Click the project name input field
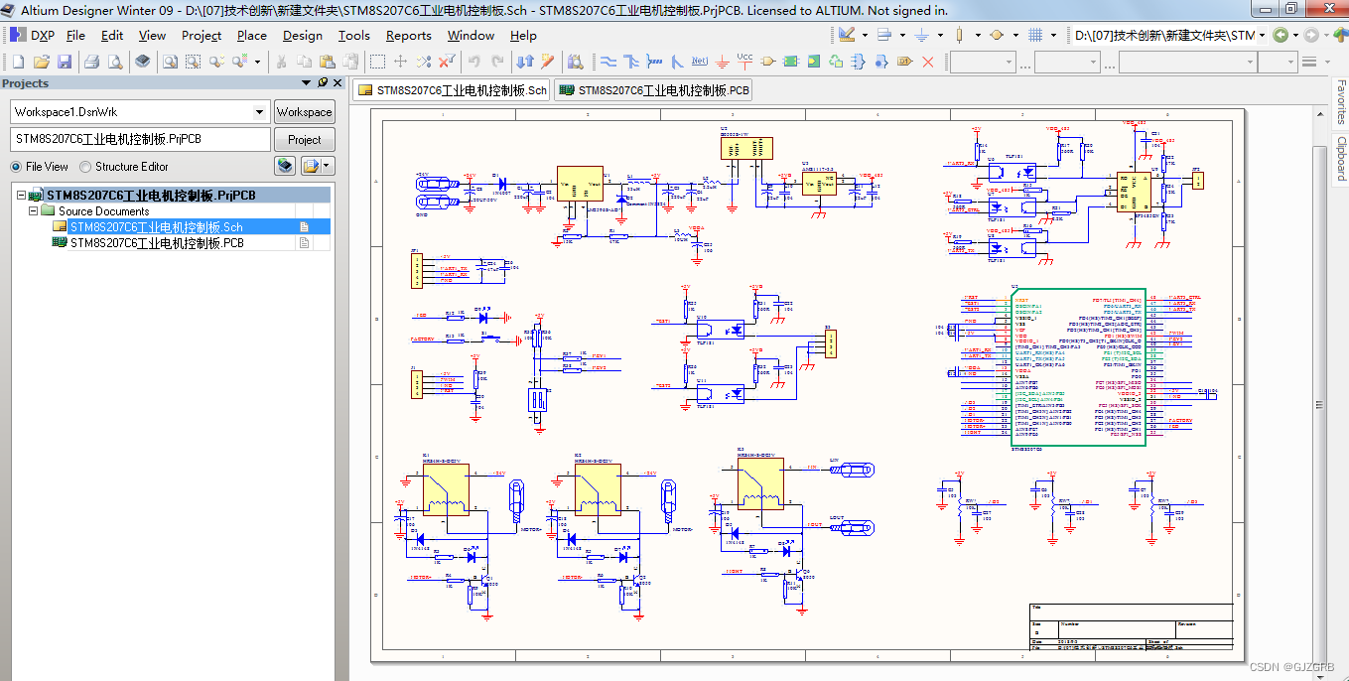The width and height of the screenshot is (1349, 681). pyautogui.click(x=140, y=139)
